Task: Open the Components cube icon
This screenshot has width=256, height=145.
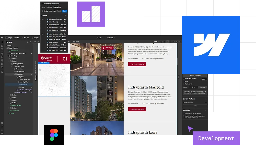Action: click(2, 54)
